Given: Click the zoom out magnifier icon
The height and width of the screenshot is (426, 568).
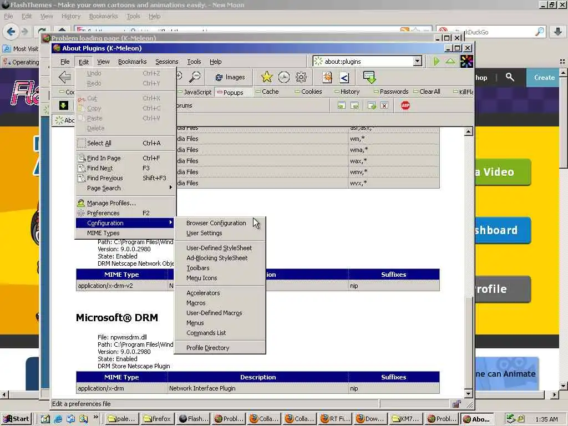Looking at the screenshot, I should [x=195, y=77].
